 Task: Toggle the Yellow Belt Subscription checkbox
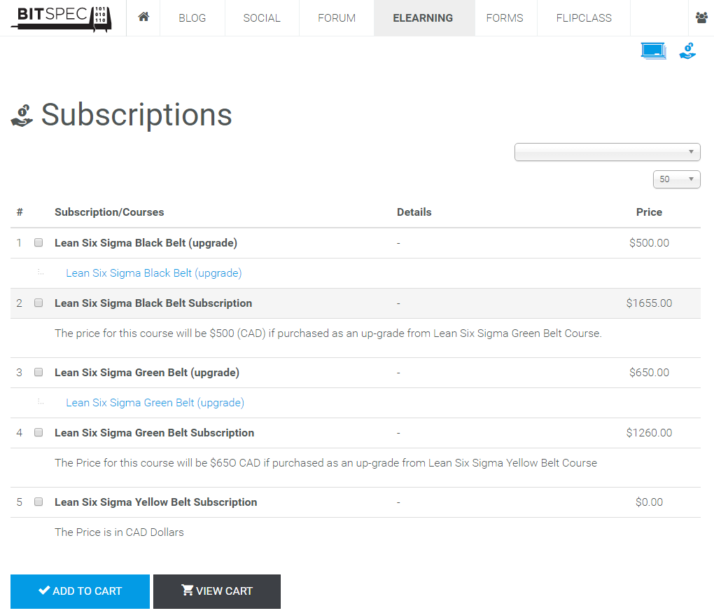pos(38,502)
